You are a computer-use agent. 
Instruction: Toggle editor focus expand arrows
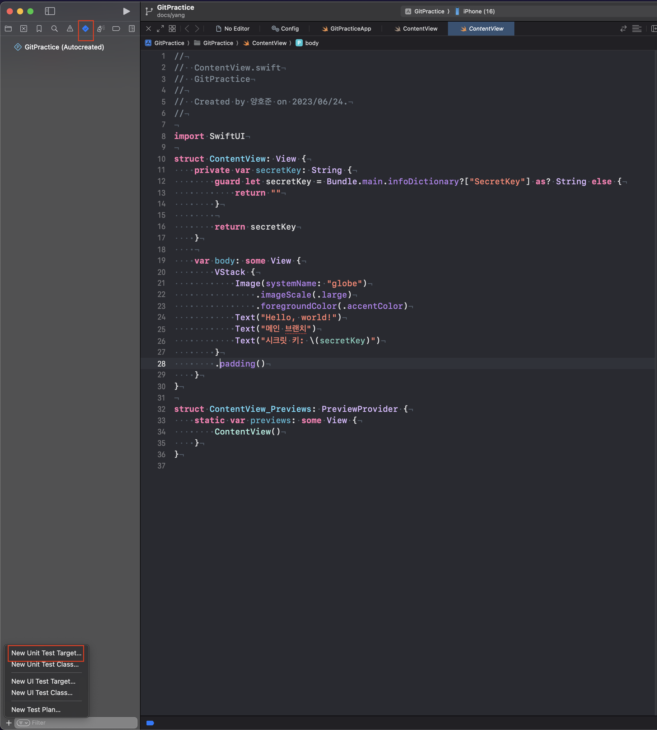click(x=160, y=29)
